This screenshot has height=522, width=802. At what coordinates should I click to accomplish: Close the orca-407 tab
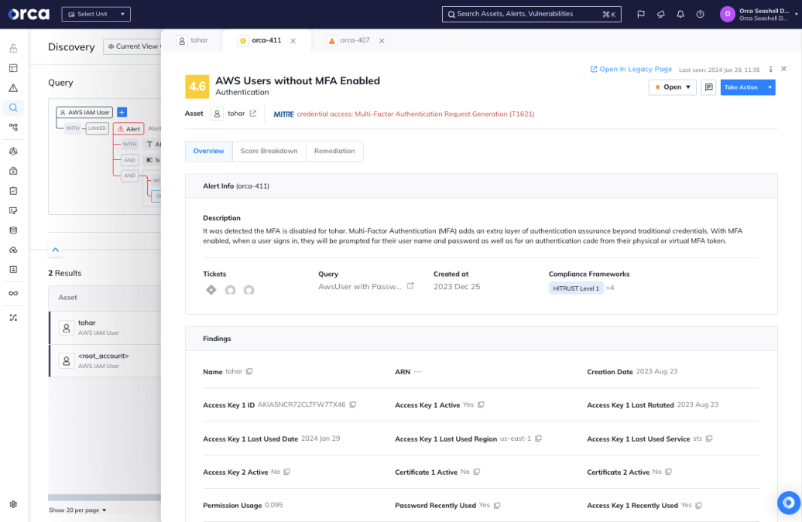[382, 41]
